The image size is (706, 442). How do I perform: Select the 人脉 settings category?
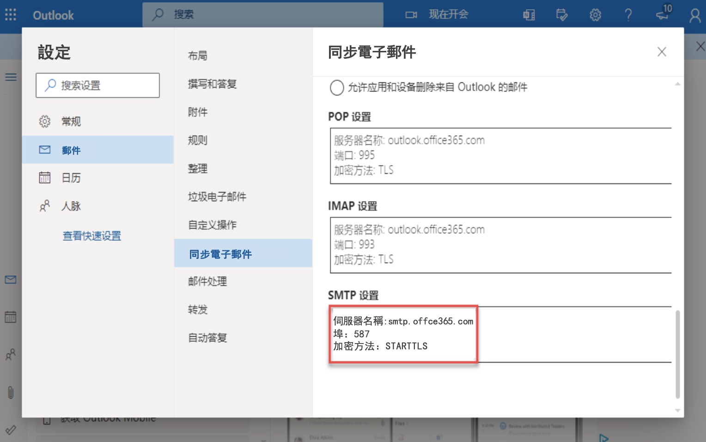coord(98,206)
